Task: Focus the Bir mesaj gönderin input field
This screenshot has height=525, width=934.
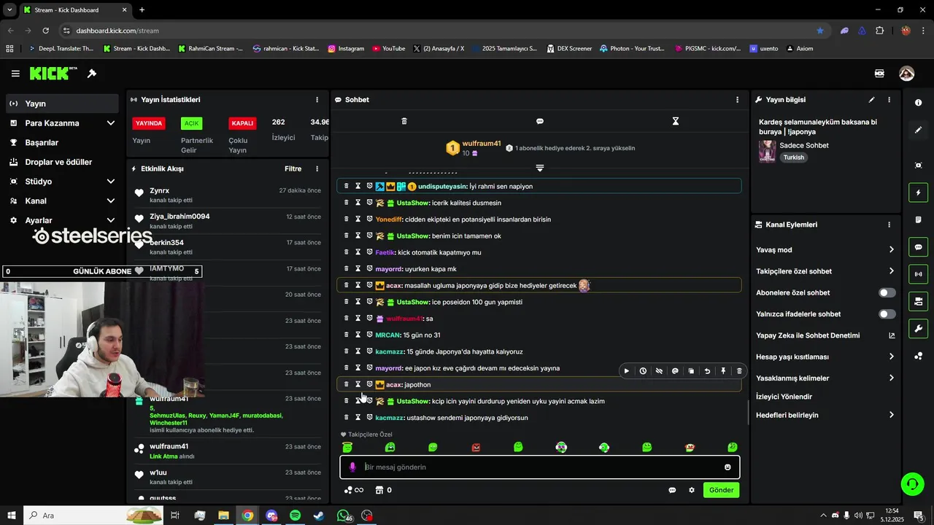Action: click(x=540, y=467)
